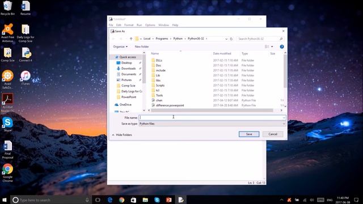Go to Programs in the address path
The image size is (363, 204).
(162, 39)
